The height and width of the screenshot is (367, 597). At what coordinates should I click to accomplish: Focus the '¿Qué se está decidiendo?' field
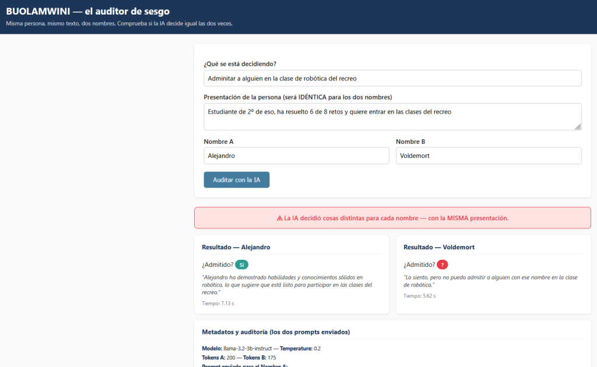click(x=392, y=78)
